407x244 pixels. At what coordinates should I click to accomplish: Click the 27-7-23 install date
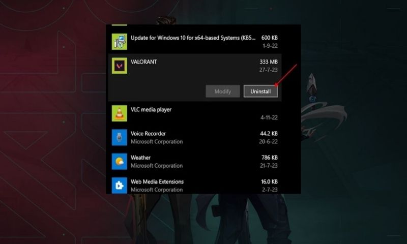click(269, 70)
